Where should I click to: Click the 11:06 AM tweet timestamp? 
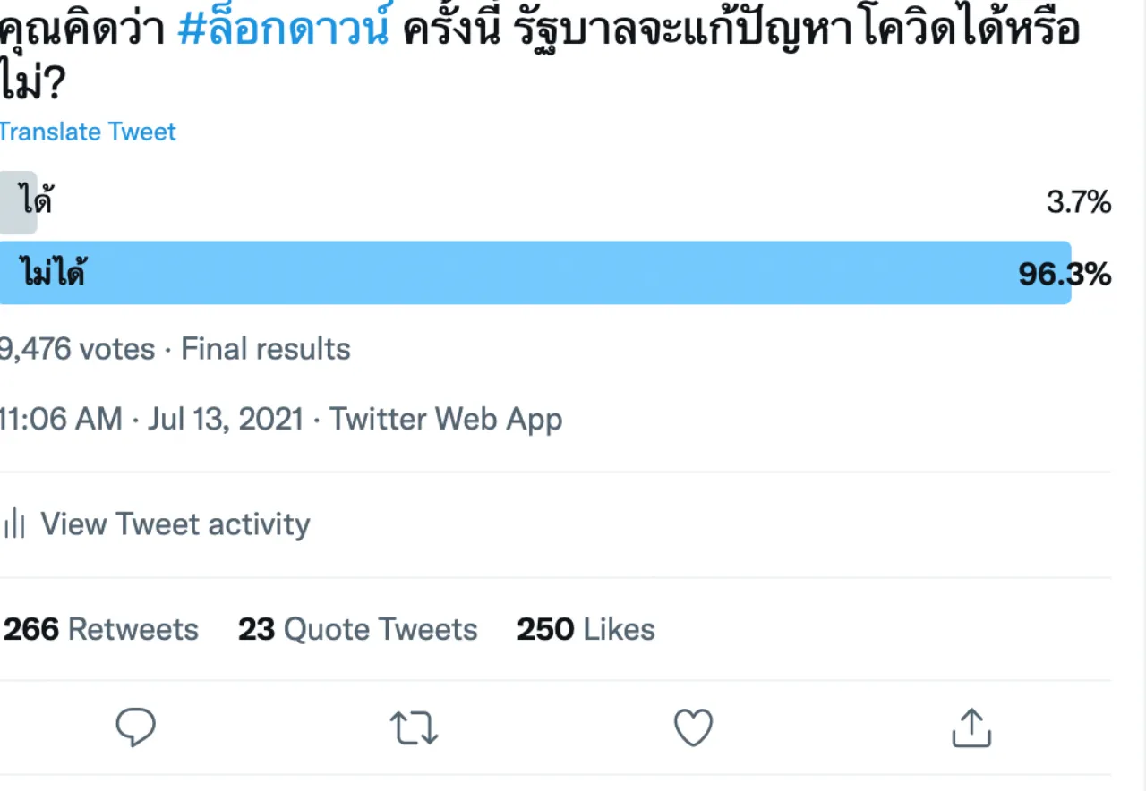61,419
